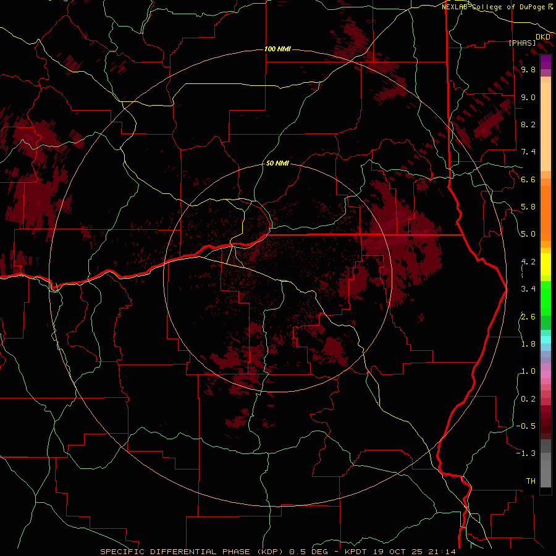Click the 1.0 value on the color scale
Screen dimensions: 556x556
tap(528, 371)
